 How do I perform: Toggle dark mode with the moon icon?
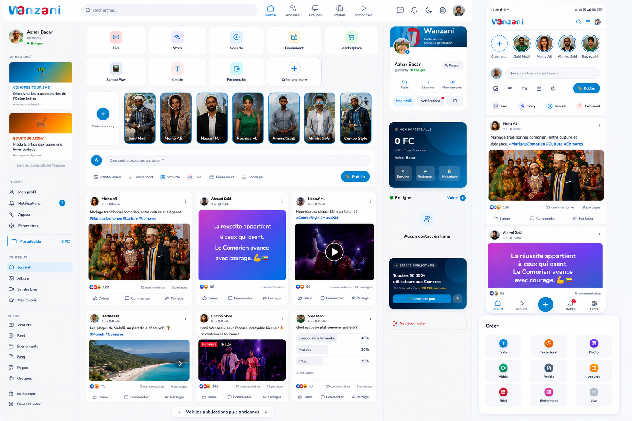tap(429, 10)
